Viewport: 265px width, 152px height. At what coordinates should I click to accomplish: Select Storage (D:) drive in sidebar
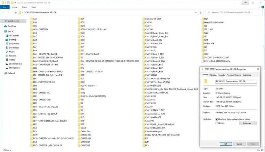click(x=14, y=67)
